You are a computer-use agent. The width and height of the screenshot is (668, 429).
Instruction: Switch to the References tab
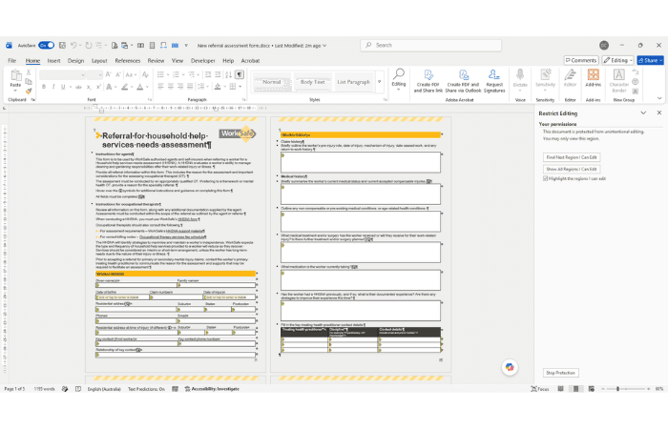[127, 60]
